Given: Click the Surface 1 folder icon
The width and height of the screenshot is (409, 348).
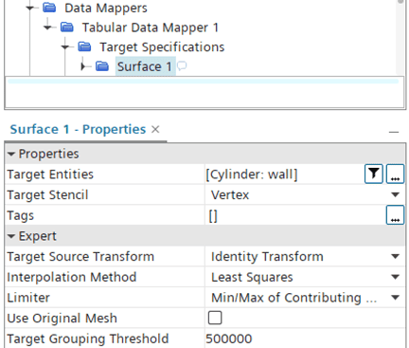Looking at the screenshot, I should coord(102,66).
